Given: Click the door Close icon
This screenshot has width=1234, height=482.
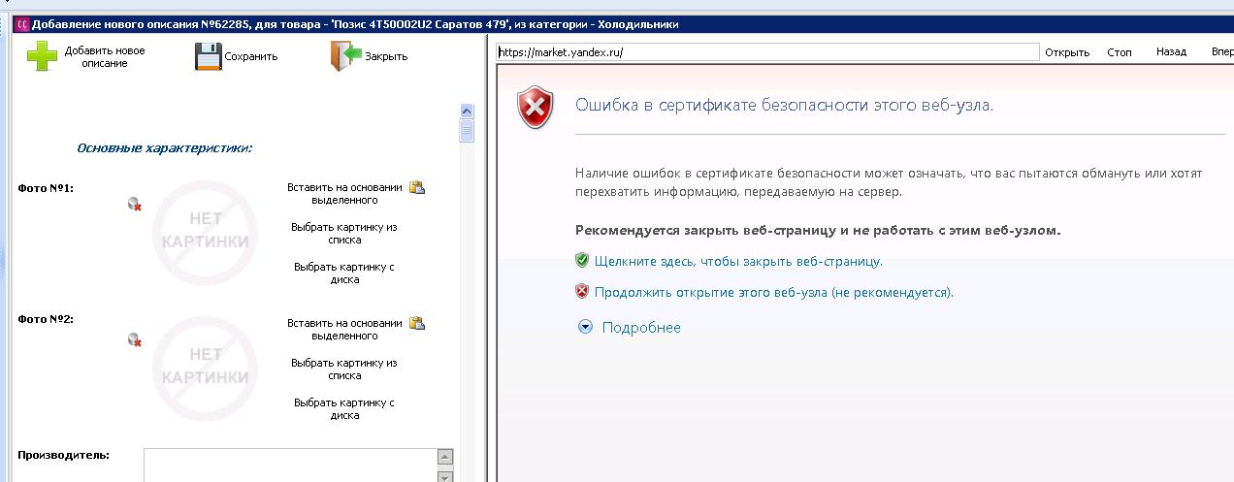Looking at the screenshot, I should coord(345,56).
